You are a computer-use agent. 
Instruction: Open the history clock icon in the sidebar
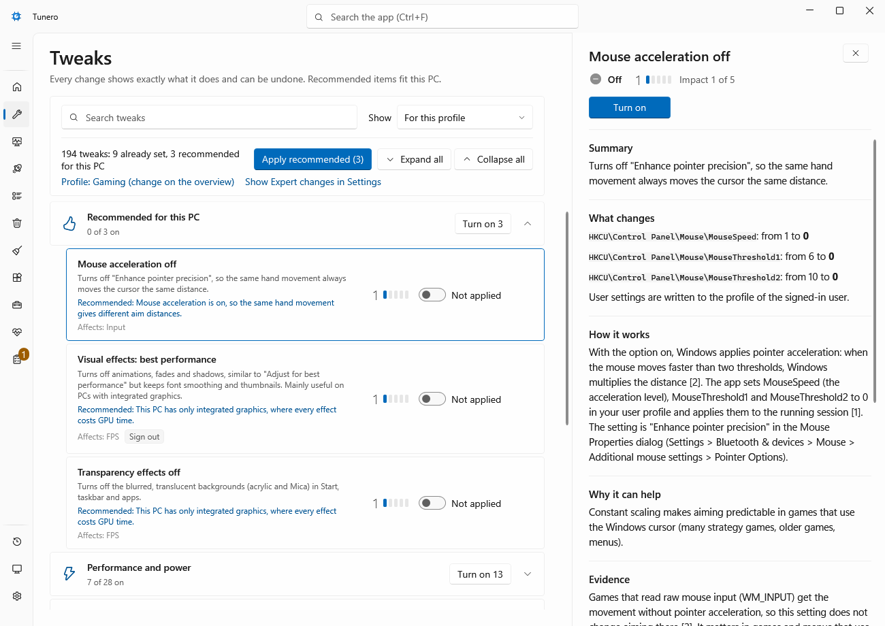tap(17, 542)
